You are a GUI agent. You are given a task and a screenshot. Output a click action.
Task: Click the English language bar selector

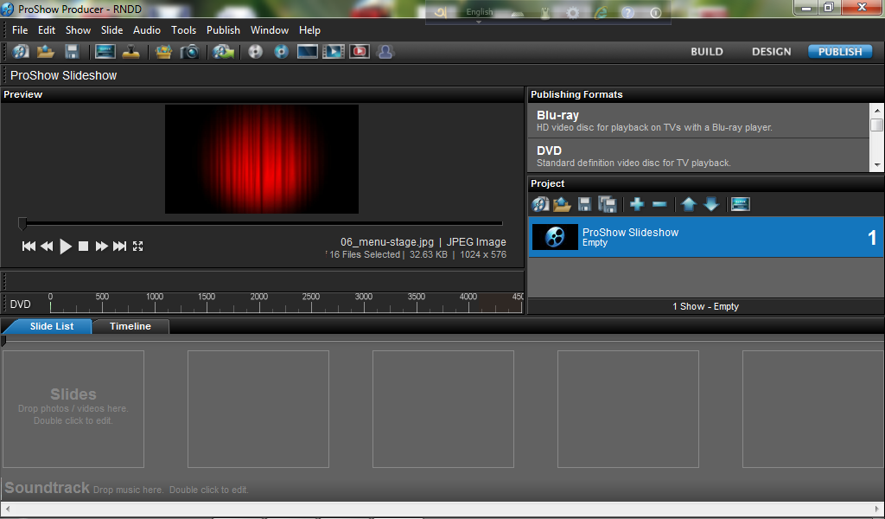pos(480,12)
